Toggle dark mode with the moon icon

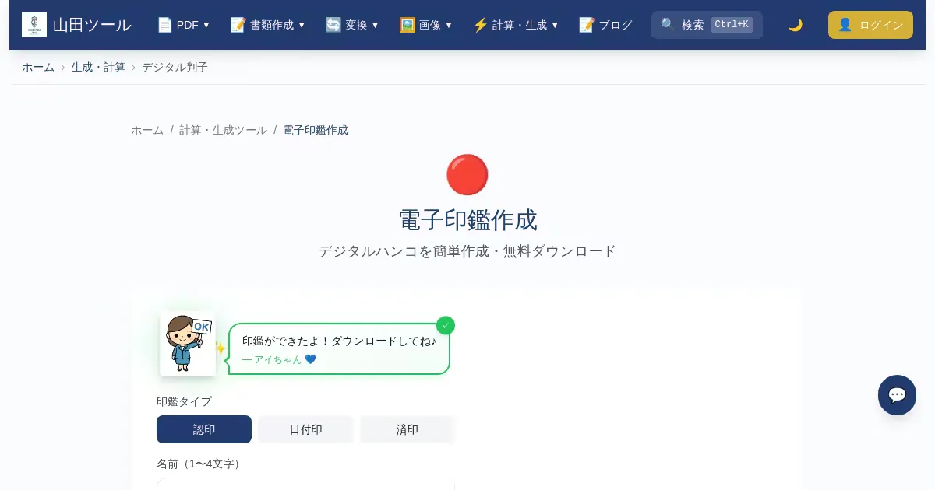pyautogui.click(x=795, y=25)
